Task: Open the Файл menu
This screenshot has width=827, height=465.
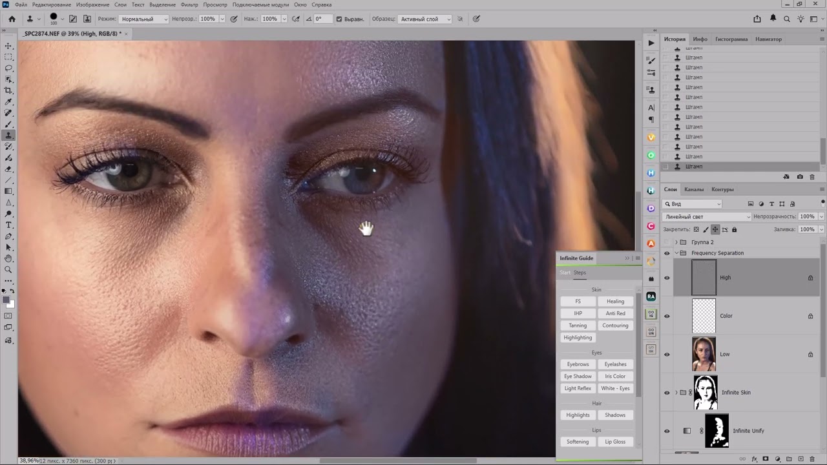Action: point(21,5)
